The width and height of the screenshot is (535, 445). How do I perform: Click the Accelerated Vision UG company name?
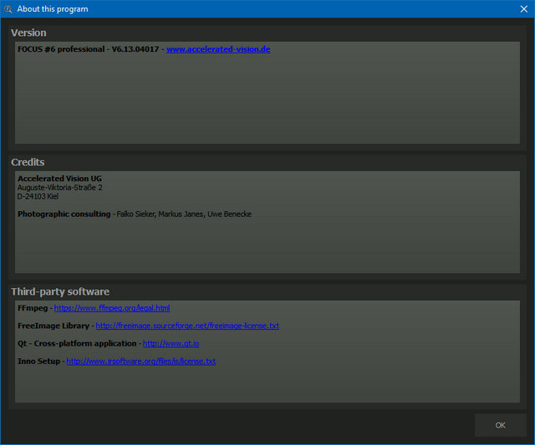click(x=59, y=179)
